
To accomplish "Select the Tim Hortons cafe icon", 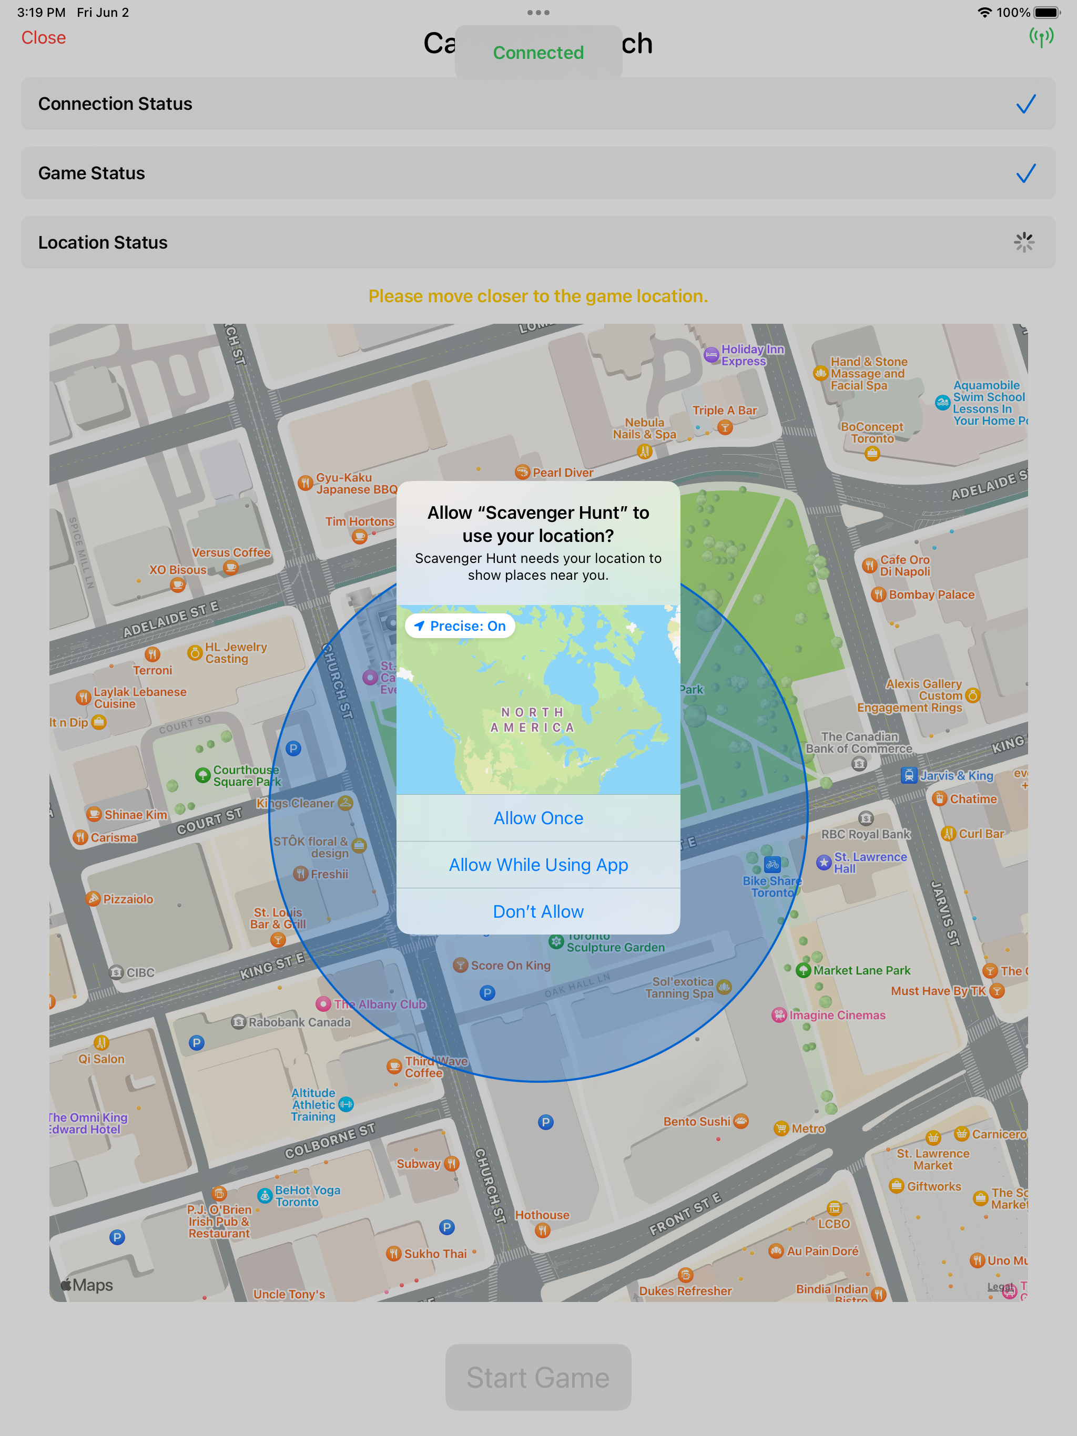I will pyautogui.click(x=359, y=536).
